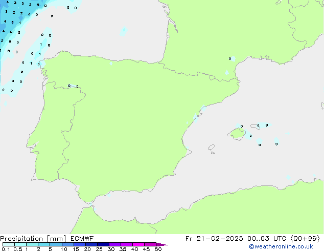Click the legend label '45'
This screenshot has height=251, width=324.
(x=146, y=249)
